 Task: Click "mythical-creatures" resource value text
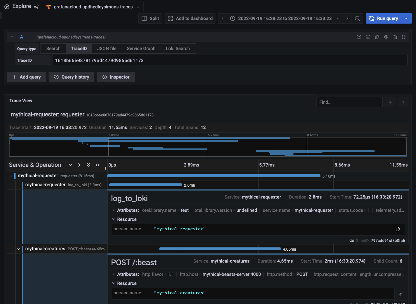[x=180, y=293]
